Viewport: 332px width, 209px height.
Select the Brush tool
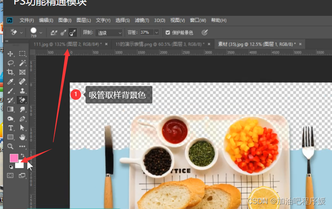click(x=10, y=90)
